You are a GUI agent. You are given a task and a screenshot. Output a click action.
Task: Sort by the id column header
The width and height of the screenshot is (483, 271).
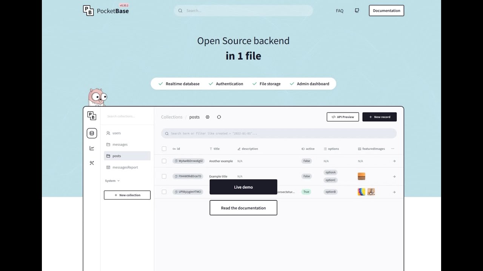[176, 149]
